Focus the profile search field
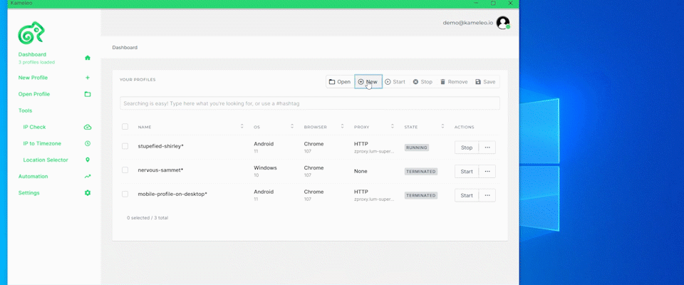 [310, 103]
